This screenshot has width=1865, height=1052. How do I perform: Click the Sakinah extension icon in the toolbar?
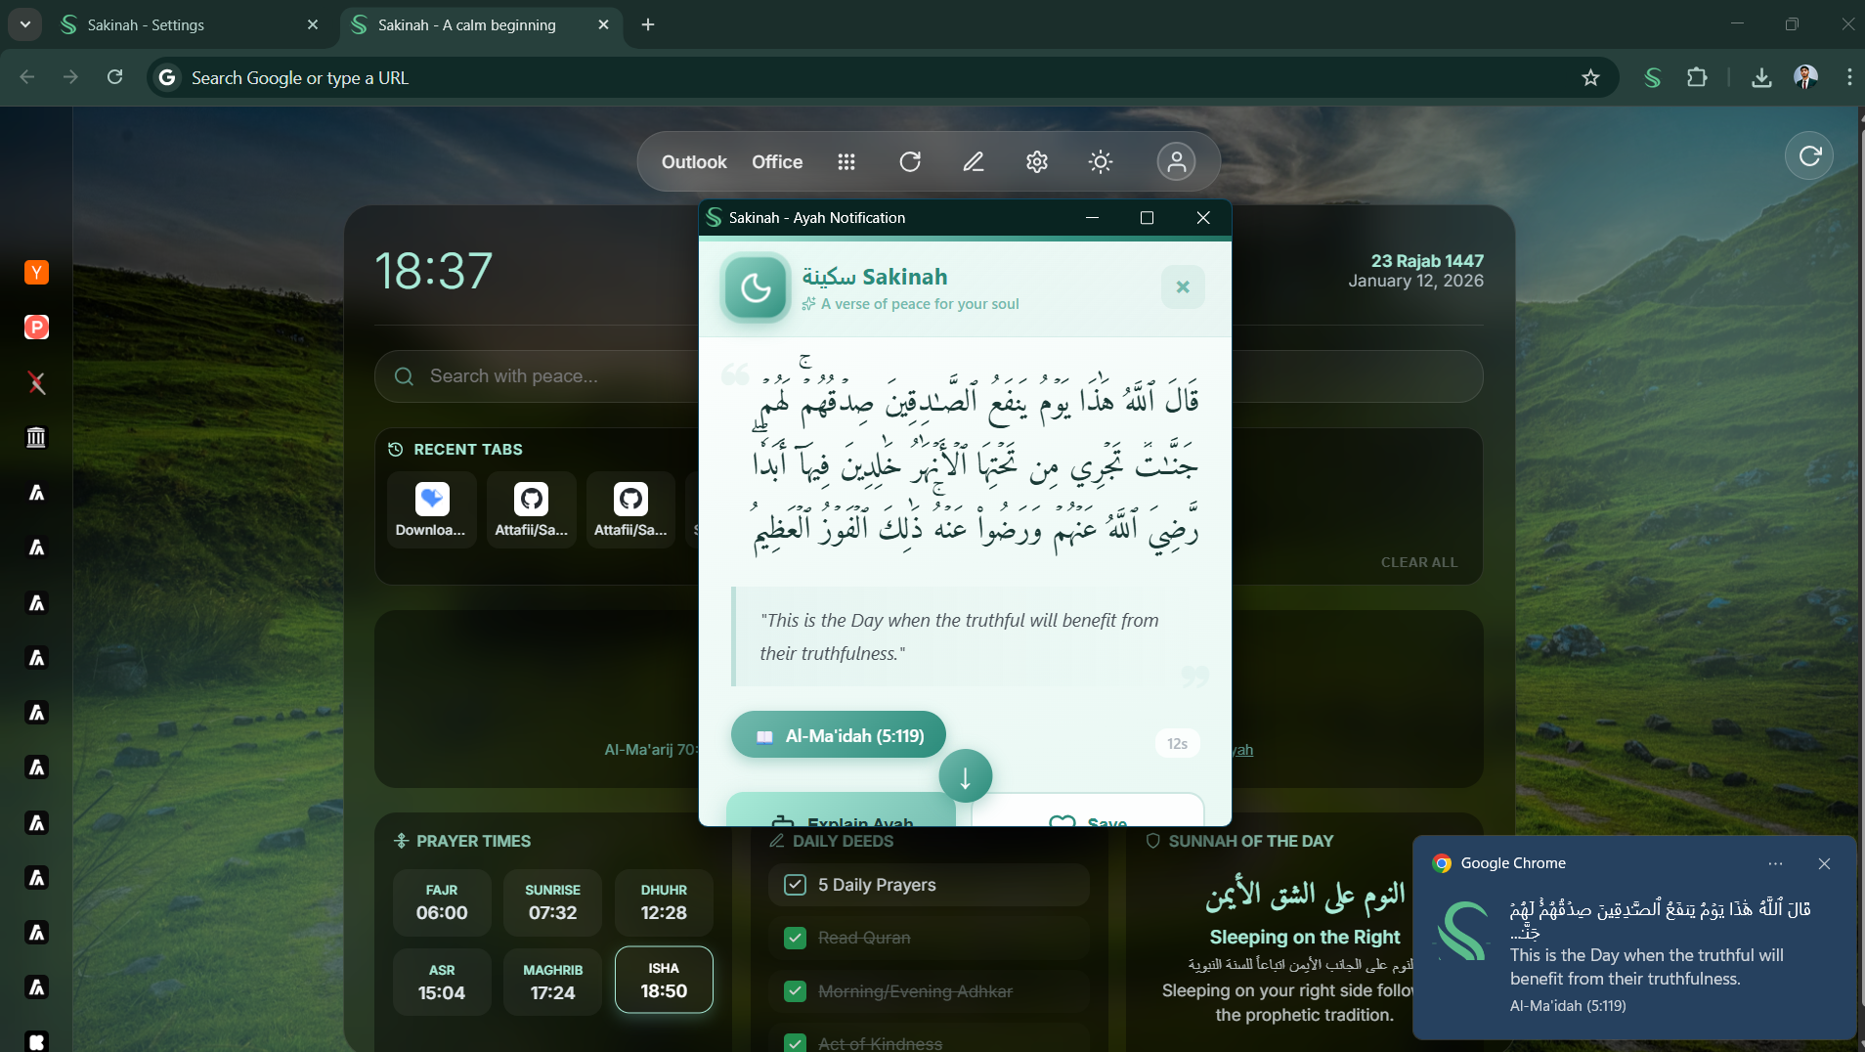point(1652,77)
